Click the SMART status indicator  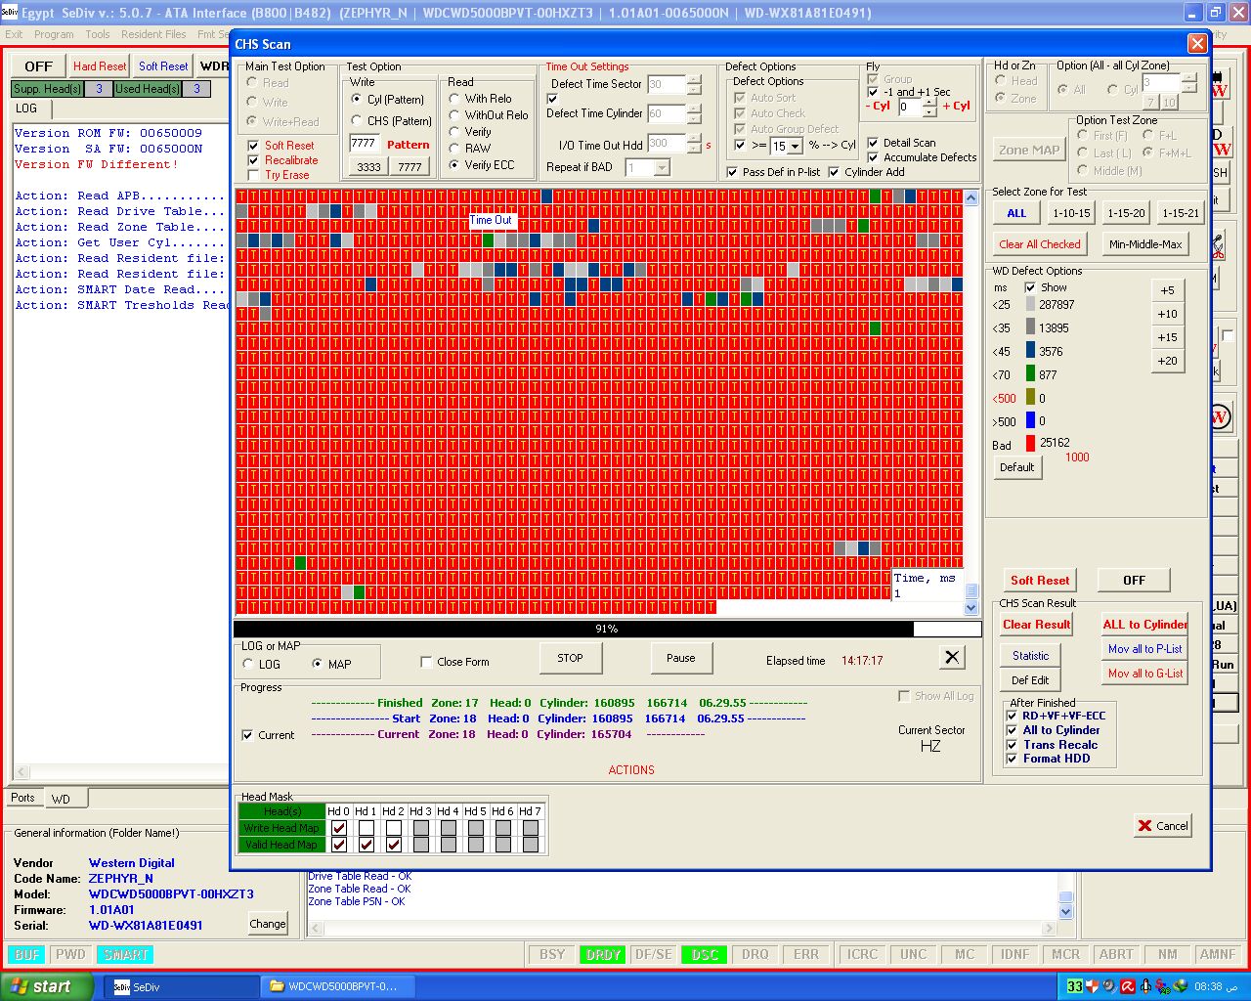coord(126,955)
